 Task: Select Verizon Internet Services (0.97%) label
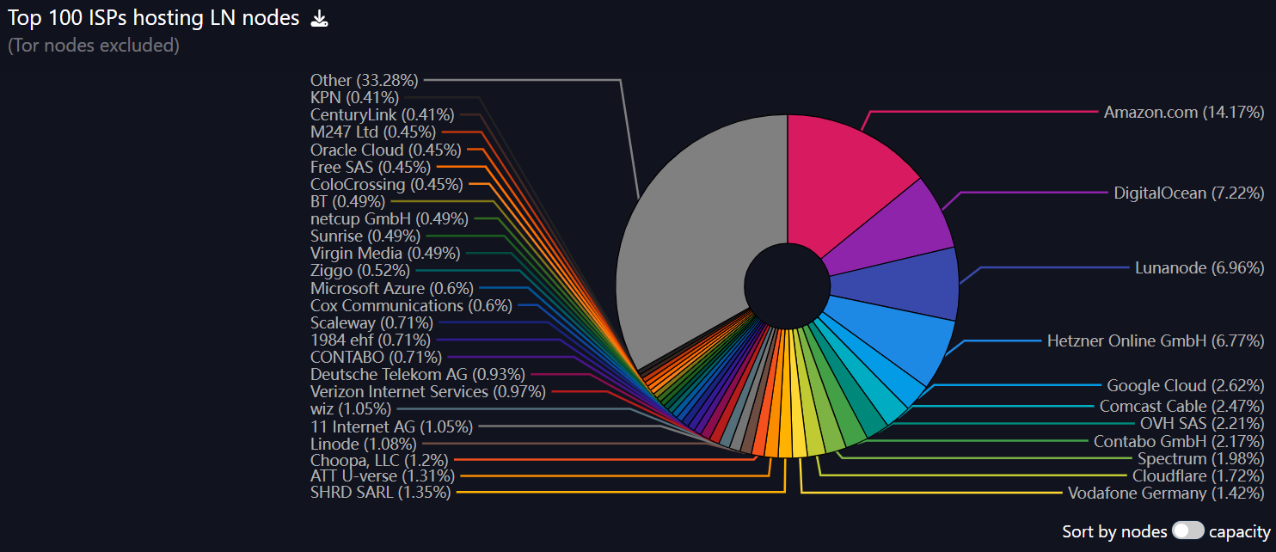tap(428, 392)
